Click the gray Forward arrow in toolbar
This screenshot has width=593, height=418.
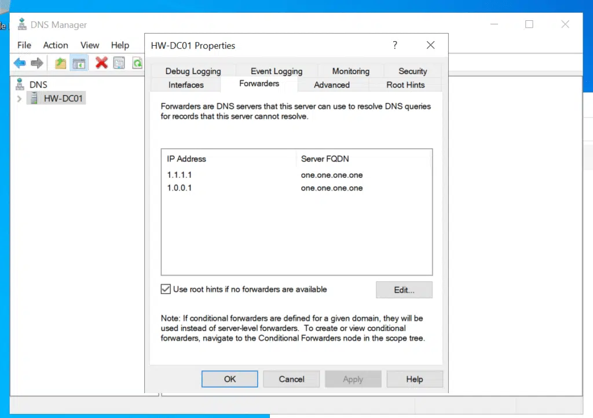point(37,63)
